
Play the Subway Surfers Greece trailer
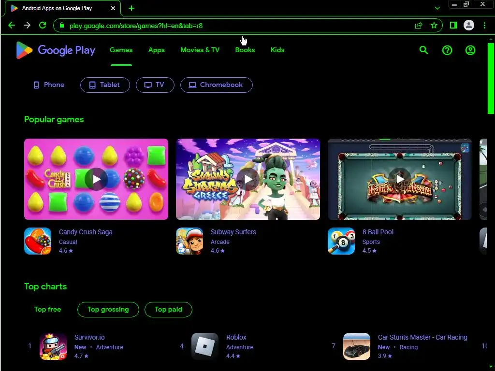(x=248, y=179)
